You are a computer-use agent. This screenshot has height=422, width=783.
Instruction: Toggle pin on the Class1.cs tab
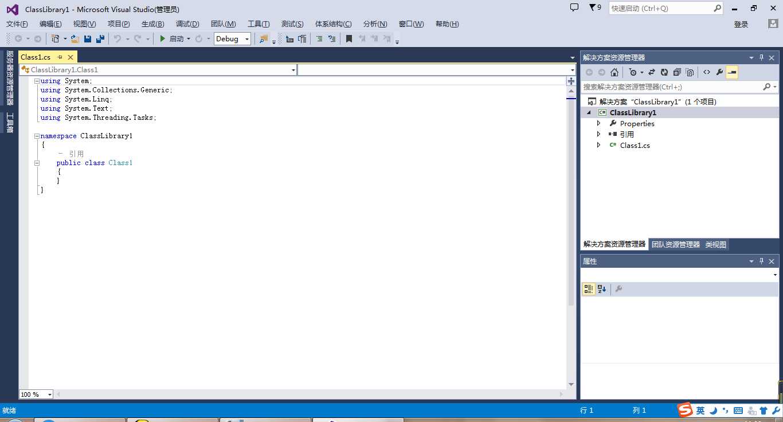pos(60,57)
